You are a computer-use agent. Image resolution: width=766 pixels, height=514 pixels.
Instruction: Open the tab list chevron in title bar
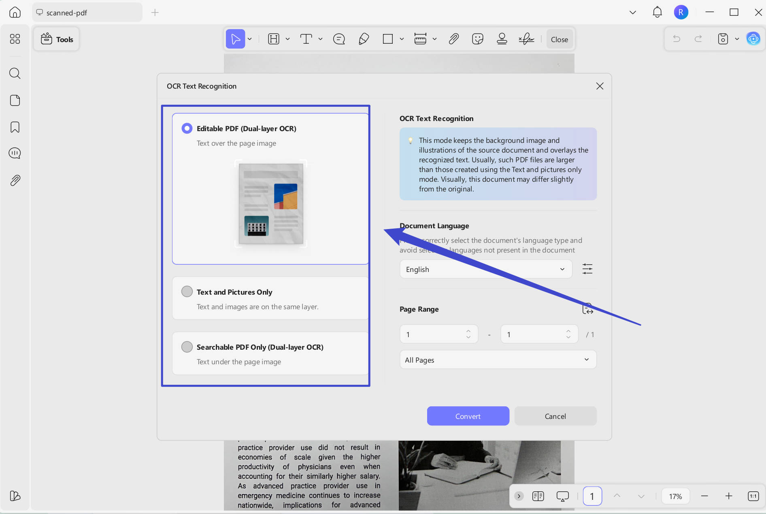pyautogui.click(x=633, y=13)
